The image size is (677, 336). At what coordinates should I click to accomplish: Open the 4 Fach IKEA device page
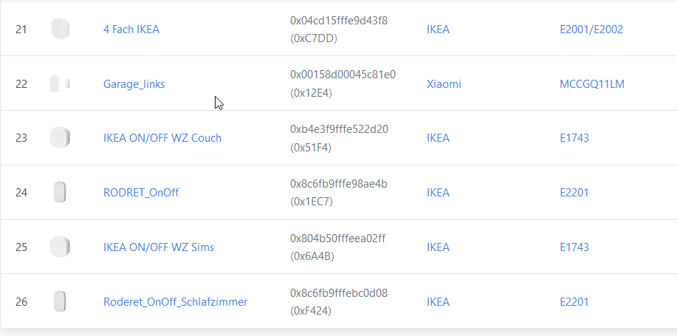131,30
